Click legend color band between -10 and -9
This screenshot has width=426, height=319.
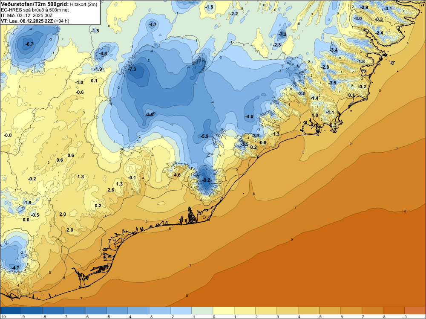pyautogui.click(x=11, y=310)
